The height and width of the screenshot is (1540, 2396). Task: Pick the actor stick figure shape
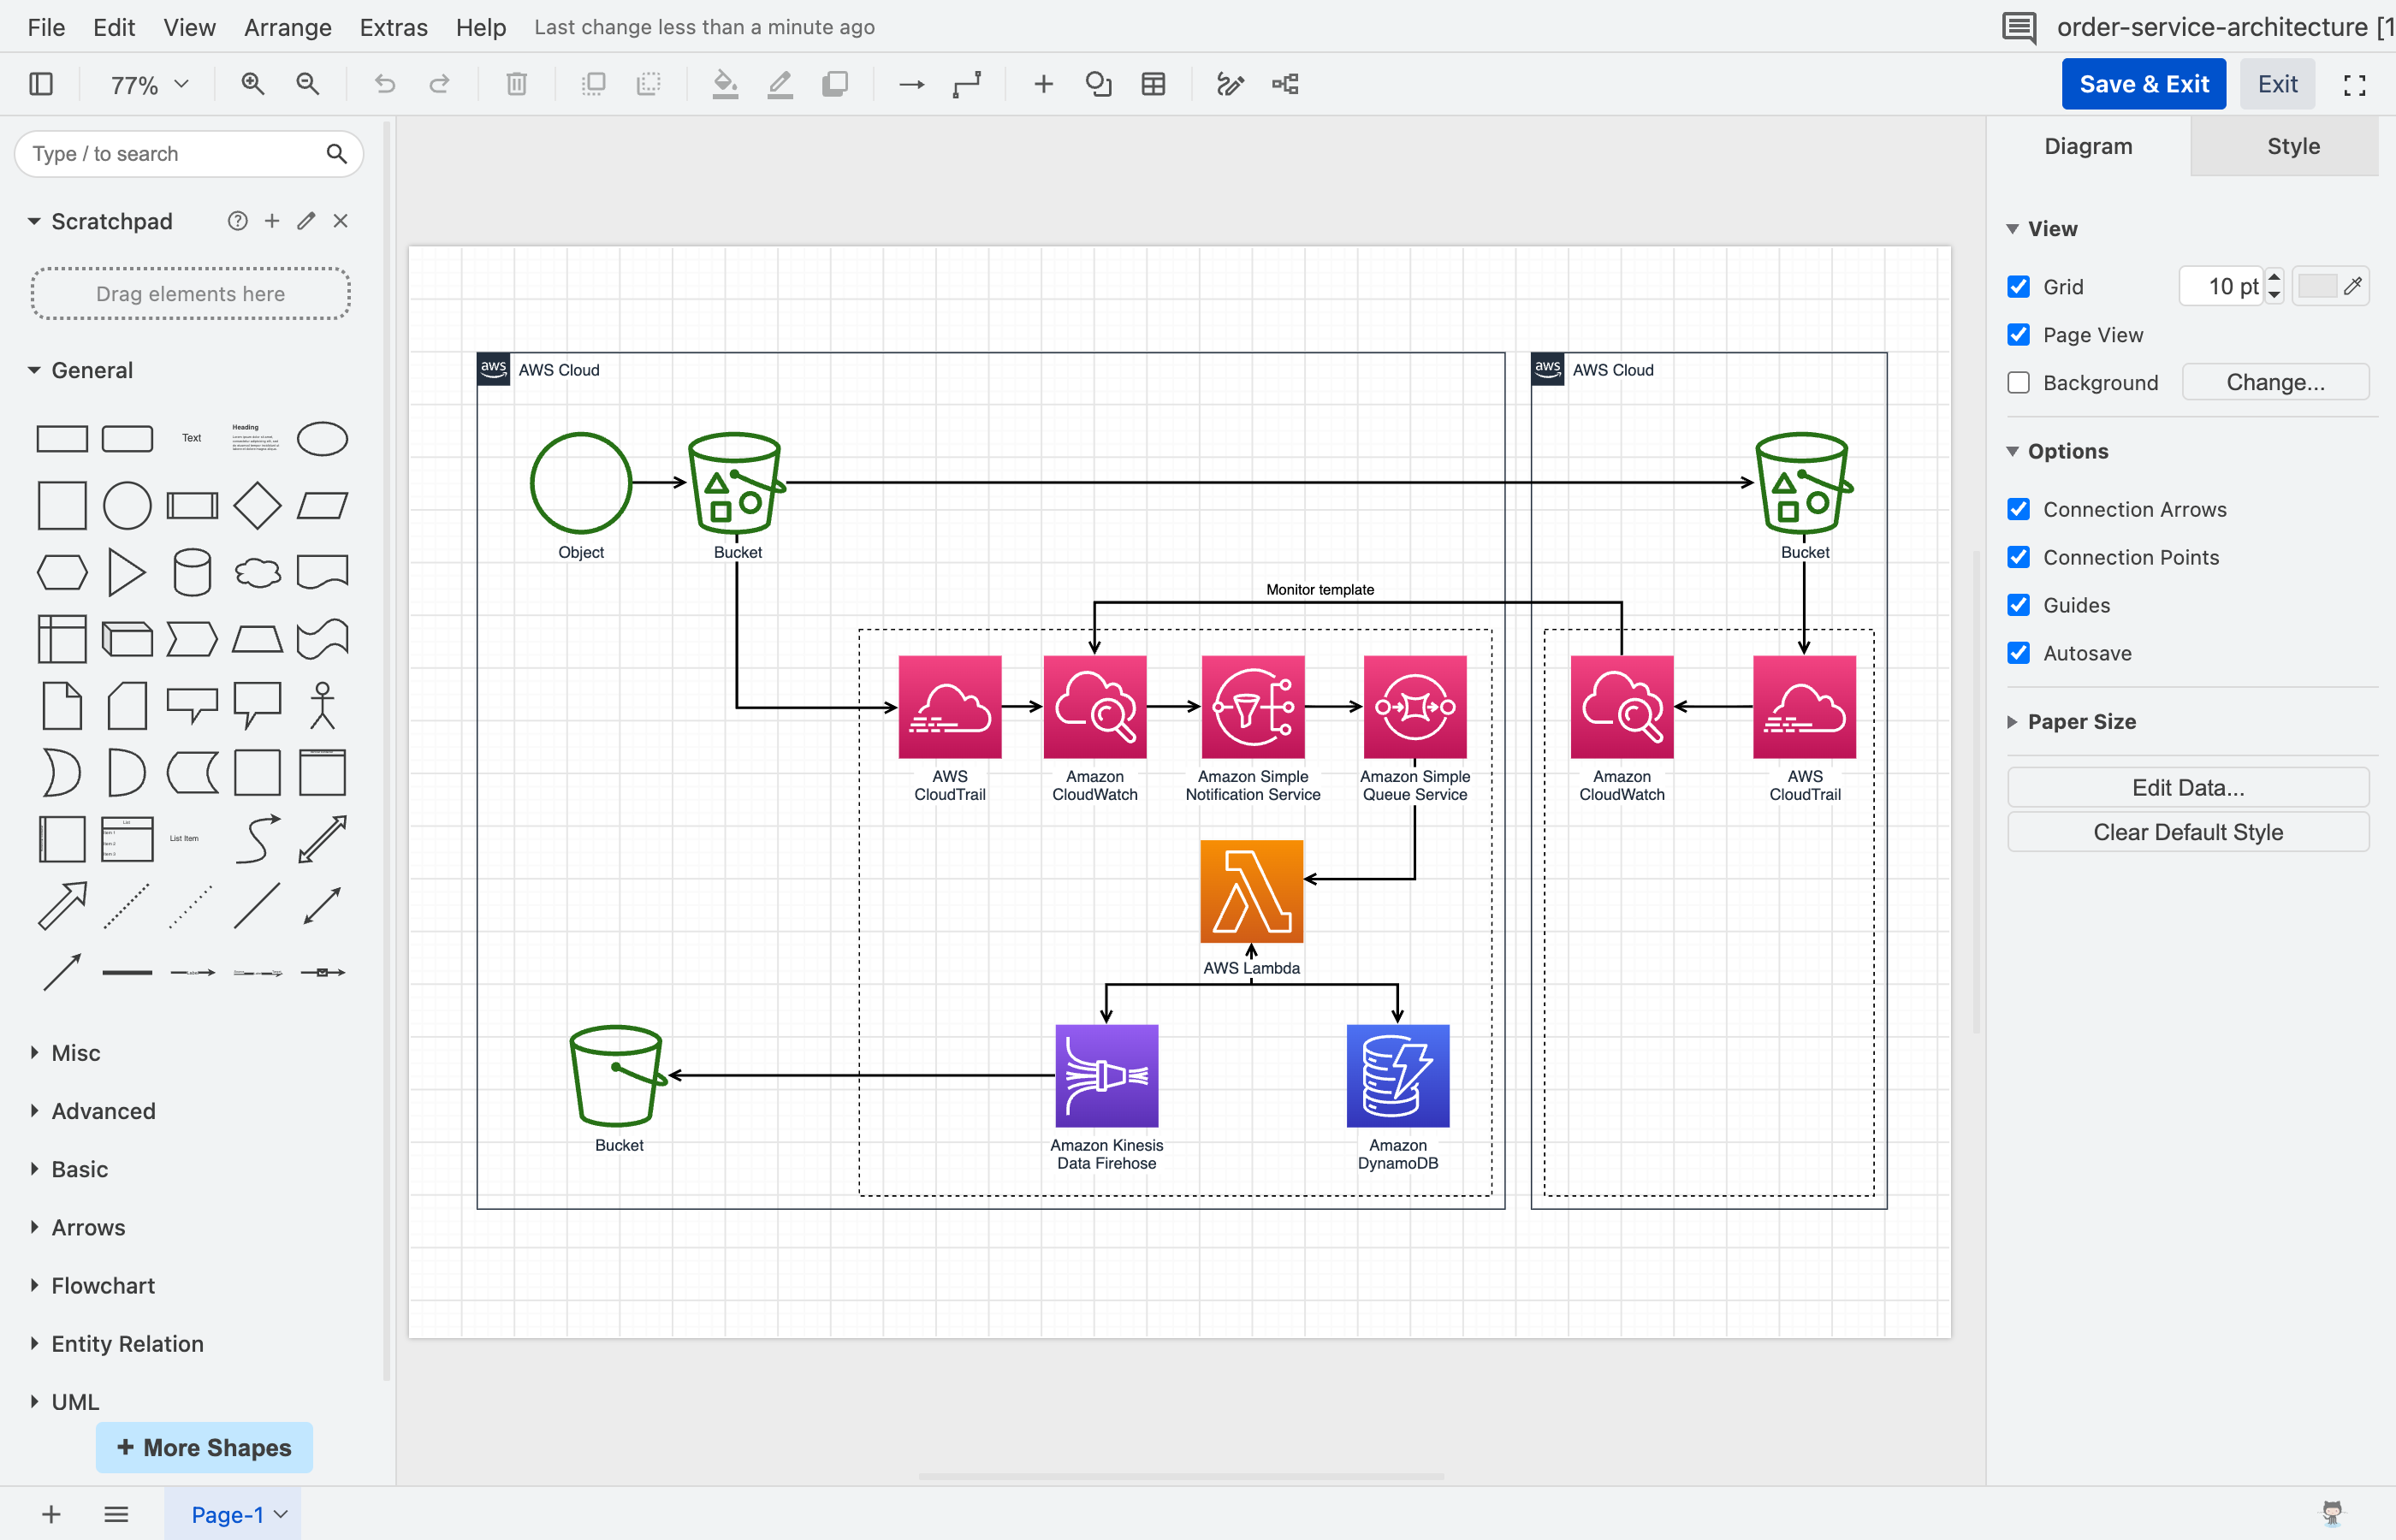coord(322,705)
